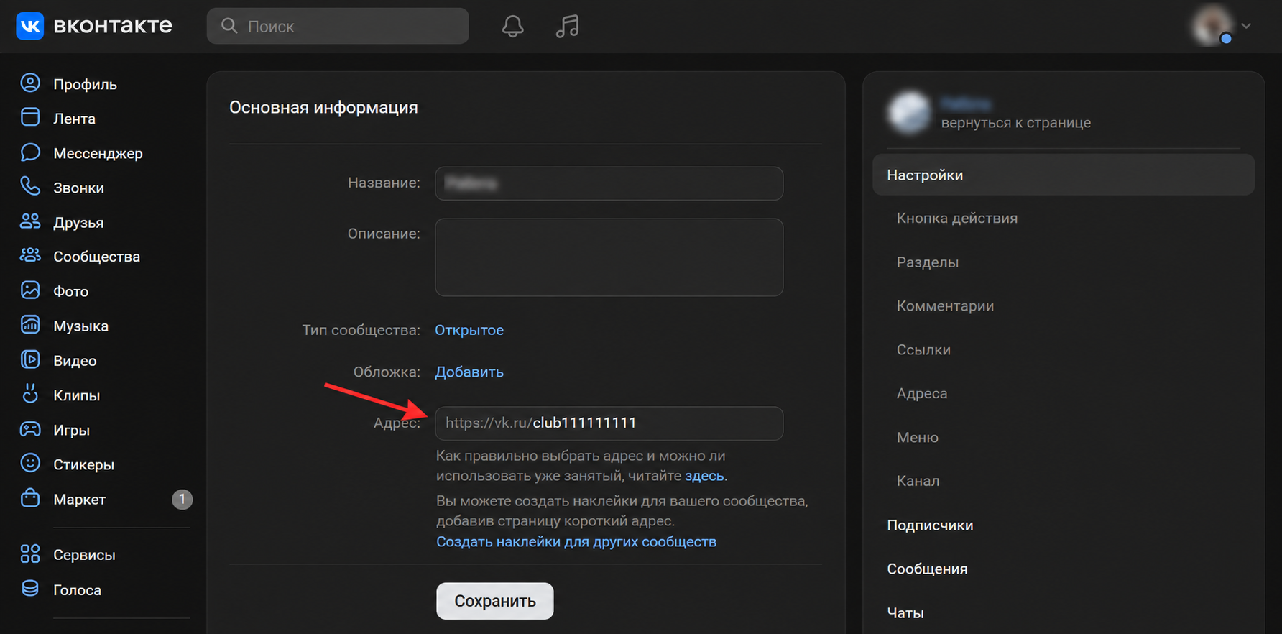Viewport: 1282px width, 634px height.
Task: Click the Клипы icon
Action: pyautogui.click(x=30, y=395)
